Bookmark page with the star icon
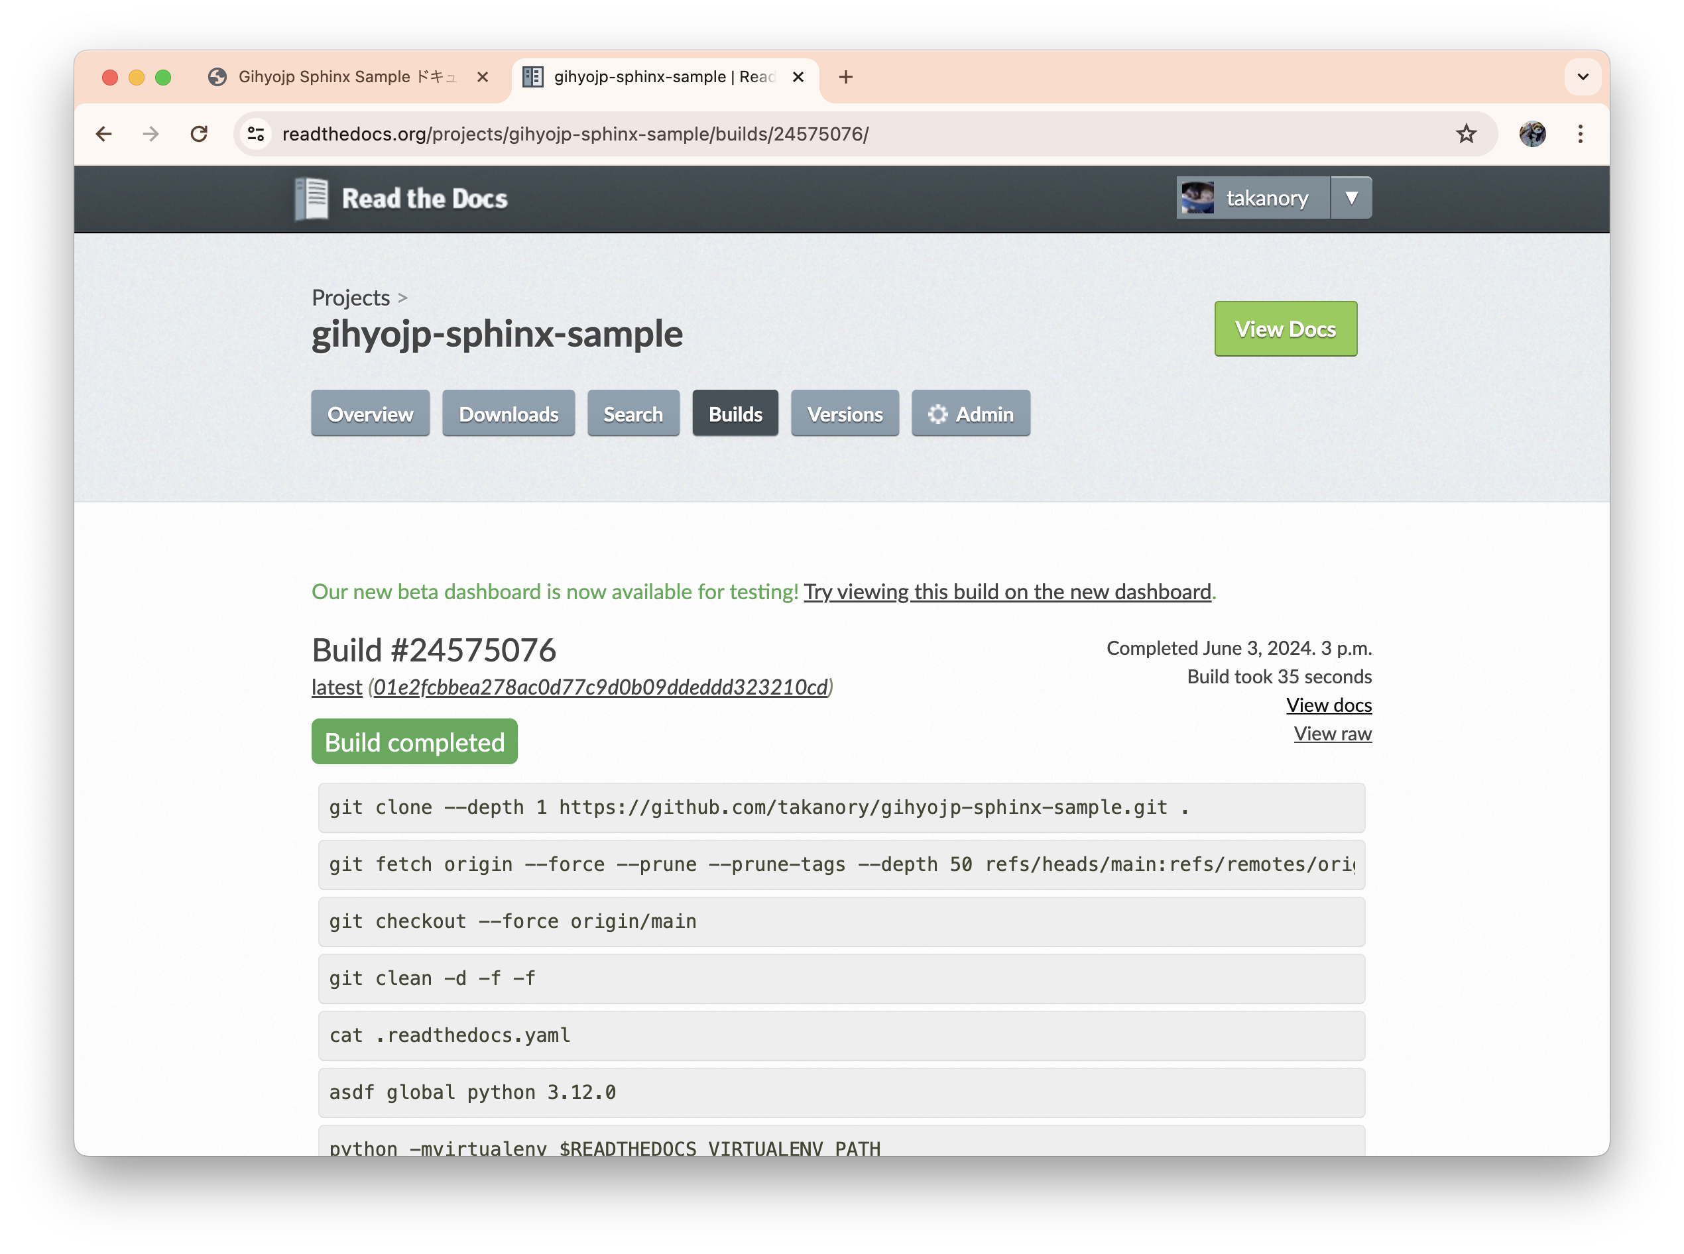Viewport: 1684px width, 1254px height. [1465, 135]
